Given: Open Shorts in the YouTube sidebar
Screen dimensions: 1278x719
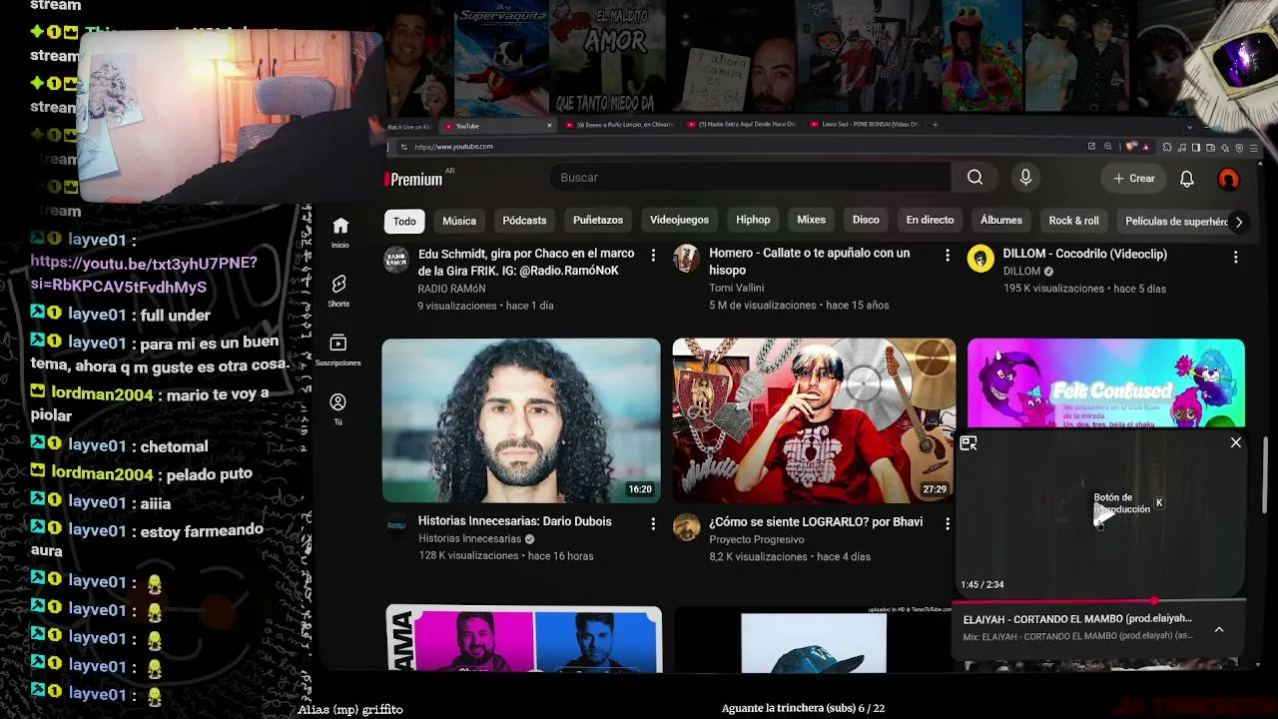Looking at the screenshot, I should (338, 291).
